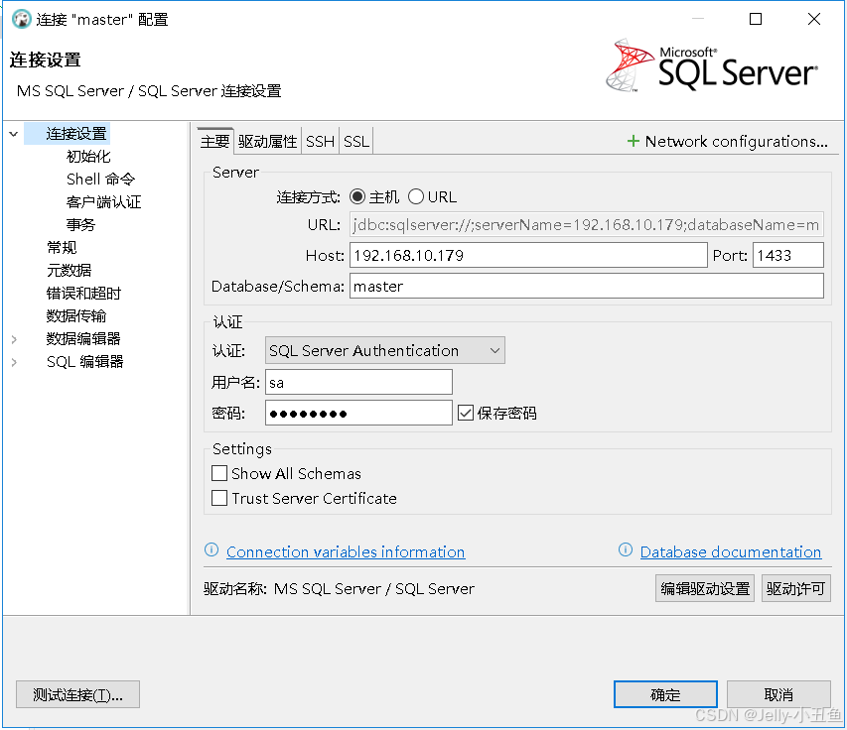Select Shell 命令 in the left tree

point(100,180)
